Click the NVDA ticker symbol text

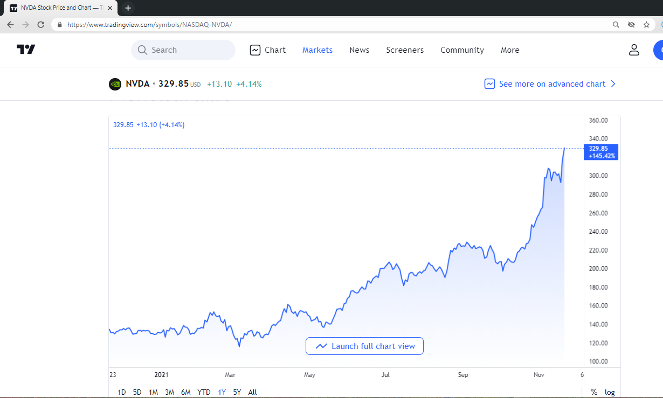tap(137, 84)
